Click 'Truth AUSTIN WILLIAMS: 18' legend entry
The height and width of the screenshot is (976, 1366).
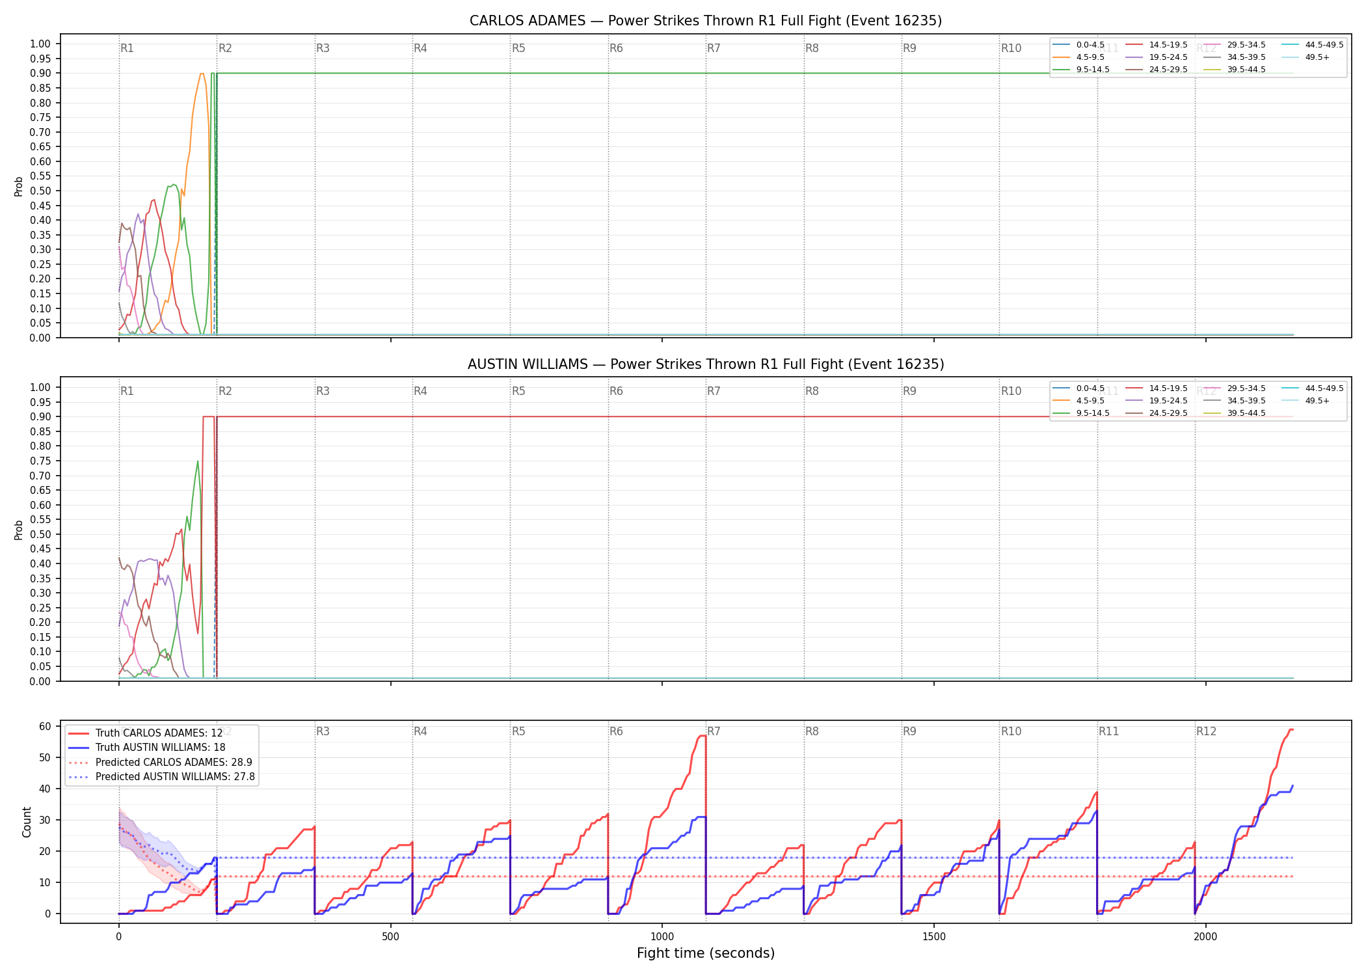click(x=147, y=748)
